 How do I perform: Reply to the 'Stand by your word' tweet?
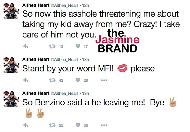(x=26, y=80)
